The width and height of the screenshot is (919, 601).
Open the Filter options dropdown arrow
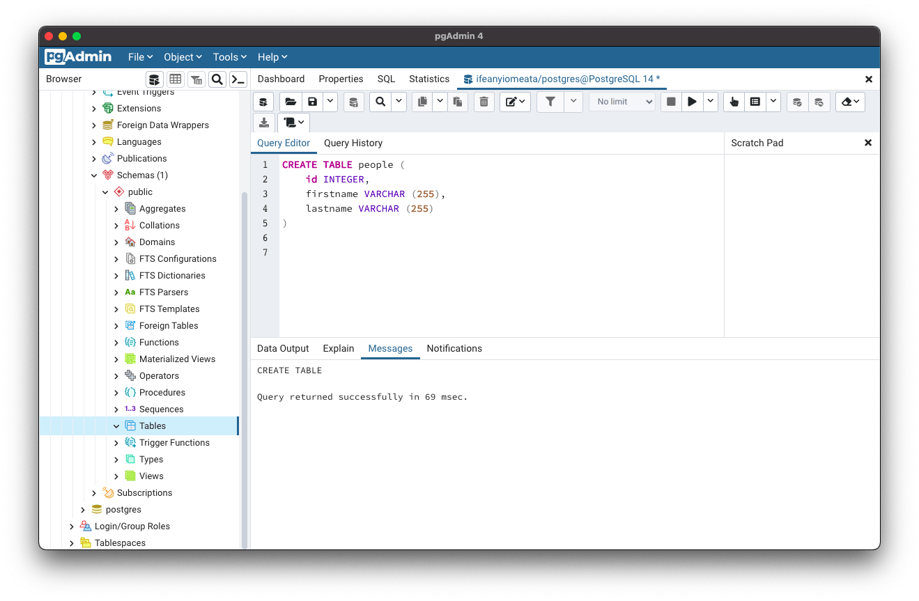(573, 102)
